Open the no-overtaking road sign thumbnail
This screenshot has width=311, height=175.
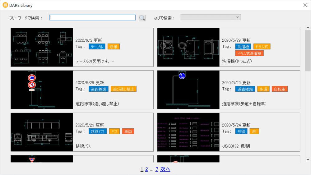pos(42,90)
